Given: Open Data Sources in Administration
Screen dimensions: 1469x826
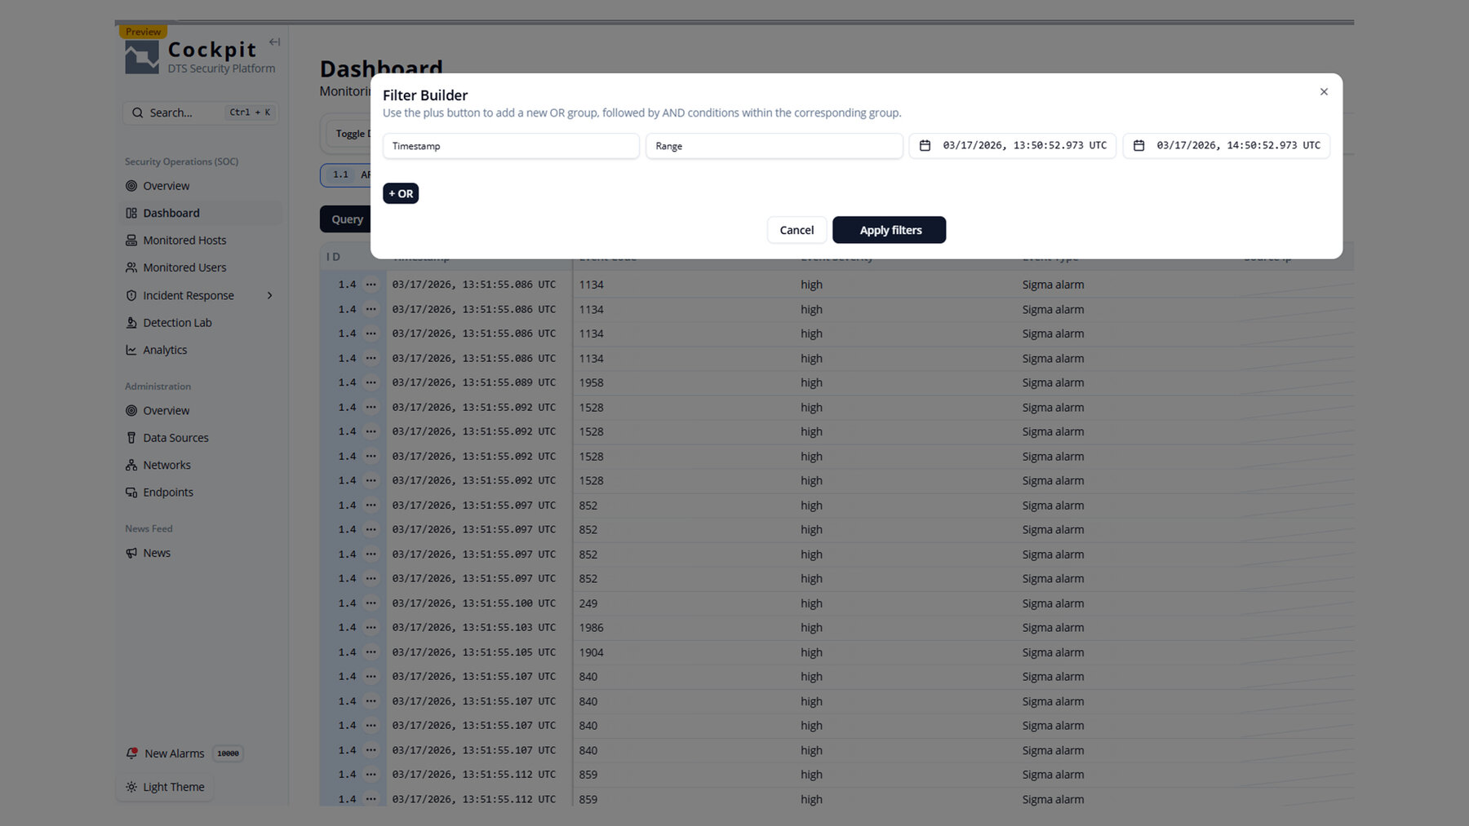Looking at the screenshot, I should click(175, 438).
